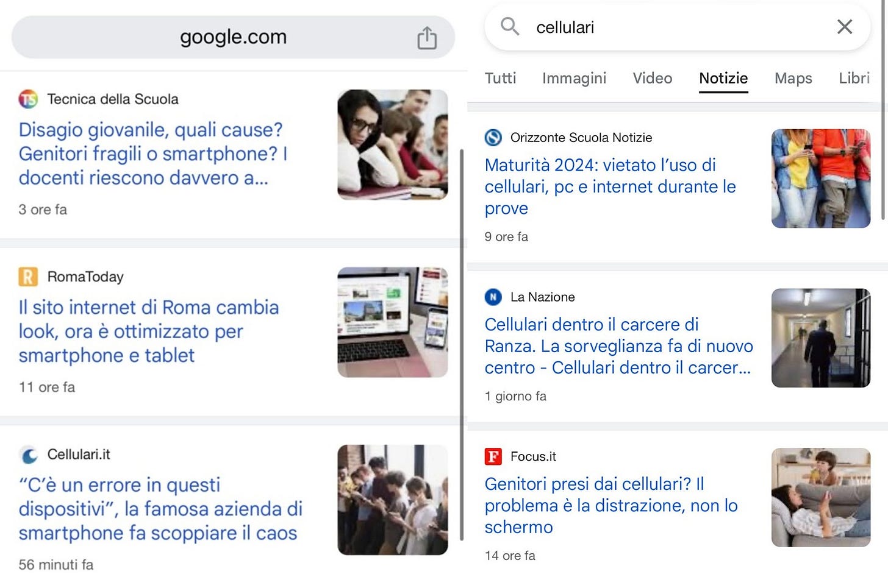Click the La Nazione favicon
888x574 pixels.
493,297
